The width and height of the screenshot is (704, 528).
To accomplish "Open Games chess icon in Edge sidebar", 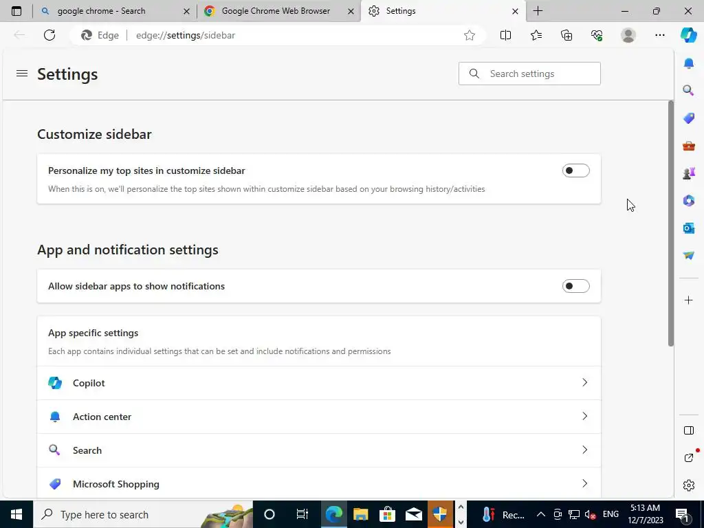I will click(688, 173).
